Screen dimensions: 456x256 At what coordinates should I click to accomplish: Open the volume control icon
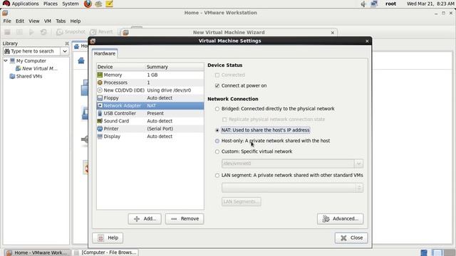point(363,4)
